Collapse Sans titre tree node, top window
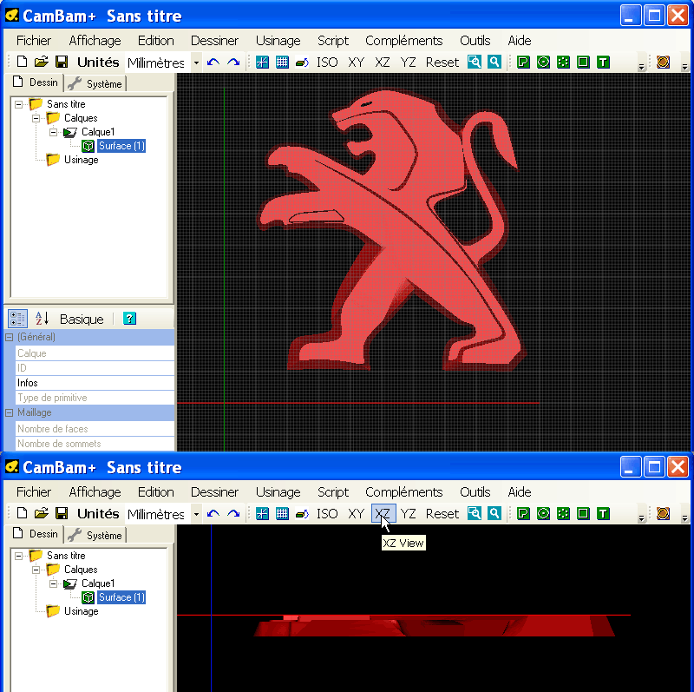Screen dimensions: 694x692 (x=18, y=104)
